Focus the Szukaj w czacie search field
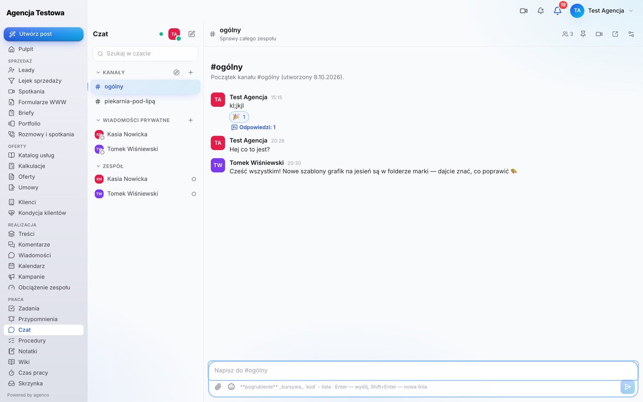The image size is (643, 402). (146, 54)
